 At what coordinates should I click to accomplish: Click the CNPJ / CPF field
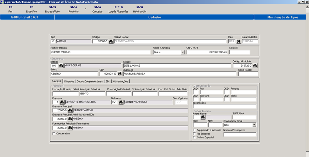pos(207,52)
